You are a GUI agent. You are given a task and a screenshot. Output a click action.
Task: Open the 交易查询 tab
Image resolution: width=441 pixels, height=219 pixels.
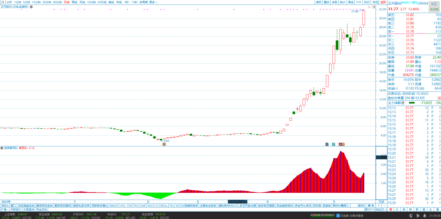tap(29, 210)
